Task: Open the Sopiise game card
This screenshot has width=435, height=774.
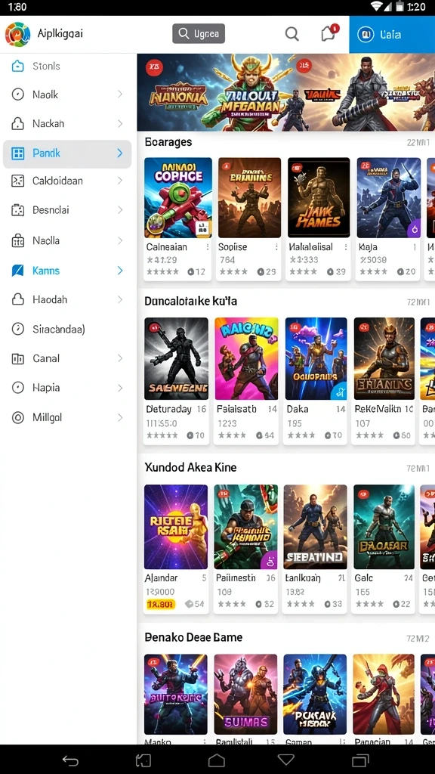Action: tap(249, 218)
